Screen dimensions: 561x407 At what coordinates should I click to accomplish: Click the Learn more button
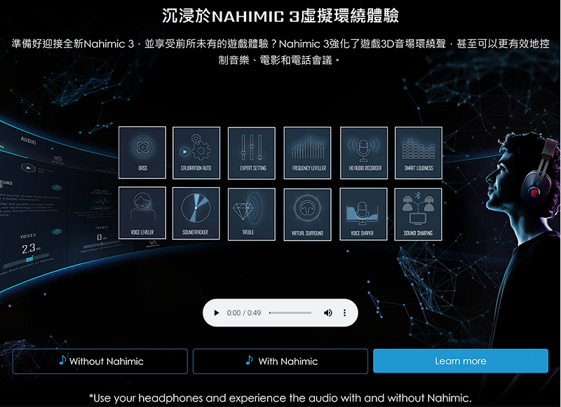pyautogui.click(x=461, y=361)
